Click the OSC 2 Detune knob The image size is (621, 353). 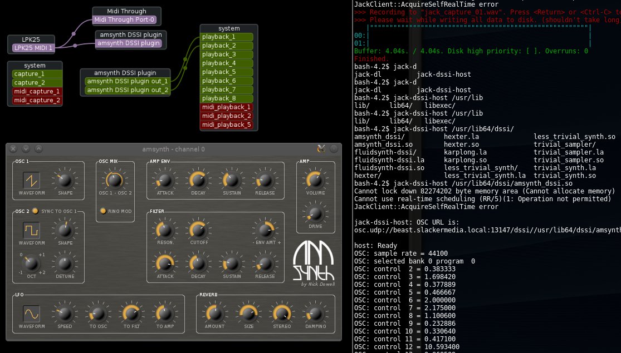(x=65, y=261)
